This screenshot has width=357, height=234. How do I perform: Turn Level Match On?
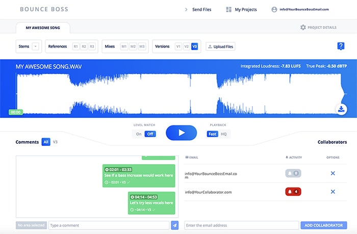(138, 134)
